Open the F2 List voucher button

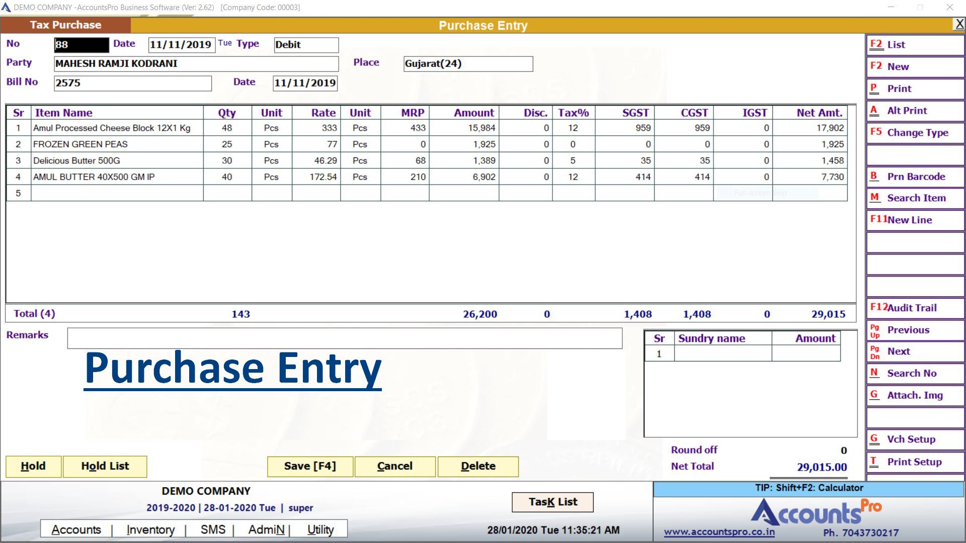pyautogui.click(x=915, y=45)
